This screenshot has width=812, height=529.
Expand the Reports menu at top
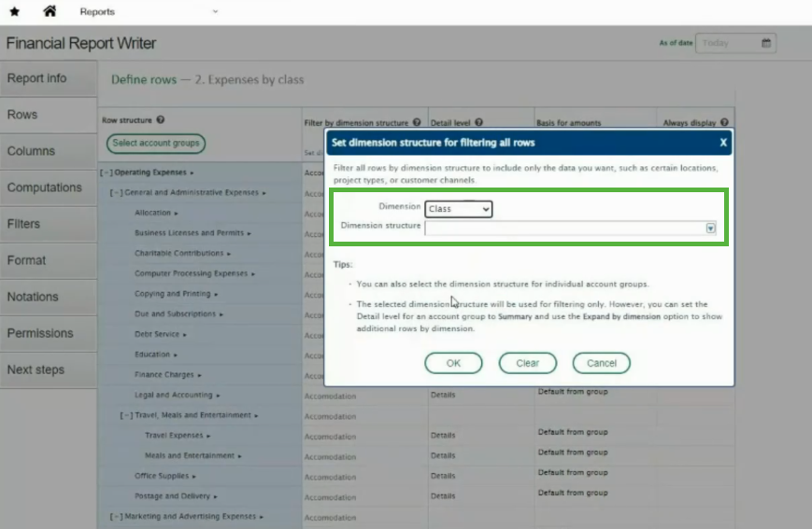[x=215, y=12]
